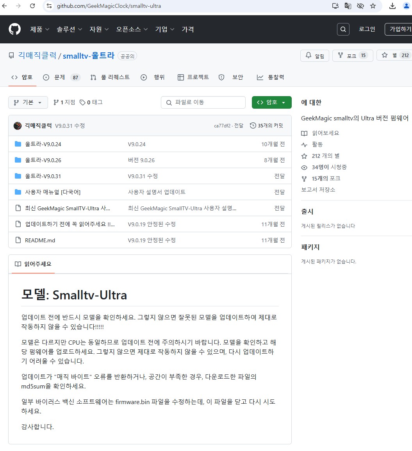The height and width of the screenshot is (451, 412).
Task: Open the translate page icon
Action: (x=348, y=6)
